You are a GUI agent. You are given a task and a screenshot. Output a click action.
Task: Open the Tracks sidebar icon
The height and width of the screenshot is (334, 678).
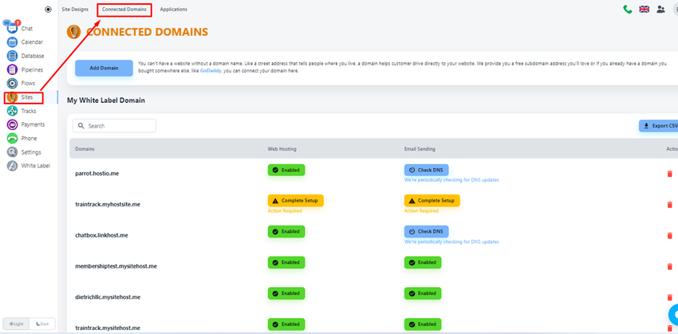pos(13,111)
